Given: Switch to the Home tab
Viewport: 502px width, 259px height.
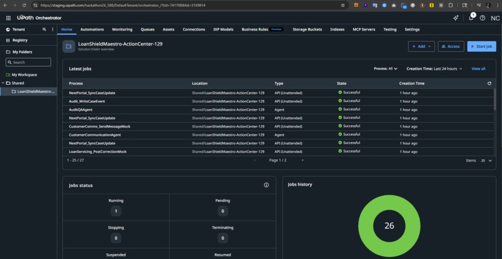Looking at the screenshot, I should tap(67, 29).
